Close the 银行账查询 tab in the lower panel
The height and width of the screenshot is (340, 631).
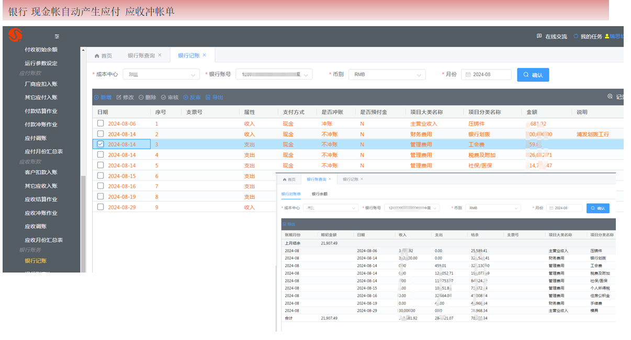click(330, 179)
